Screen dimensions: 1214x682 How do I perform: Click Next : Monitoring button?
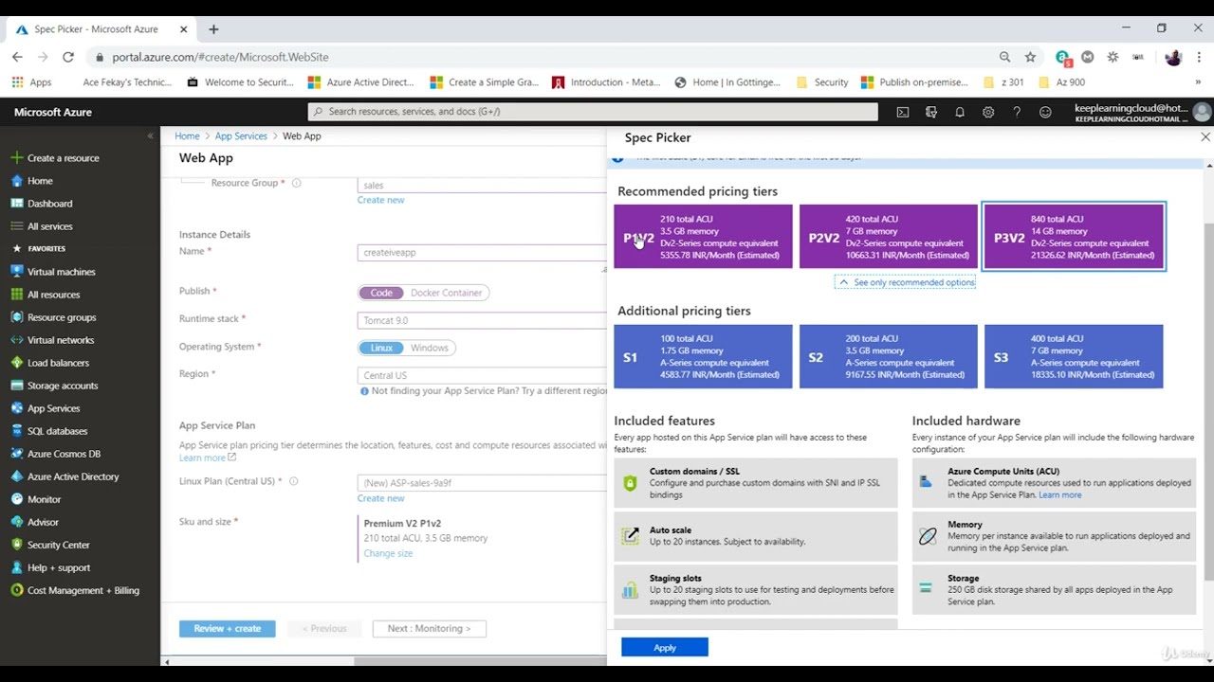tap(429, 629)
